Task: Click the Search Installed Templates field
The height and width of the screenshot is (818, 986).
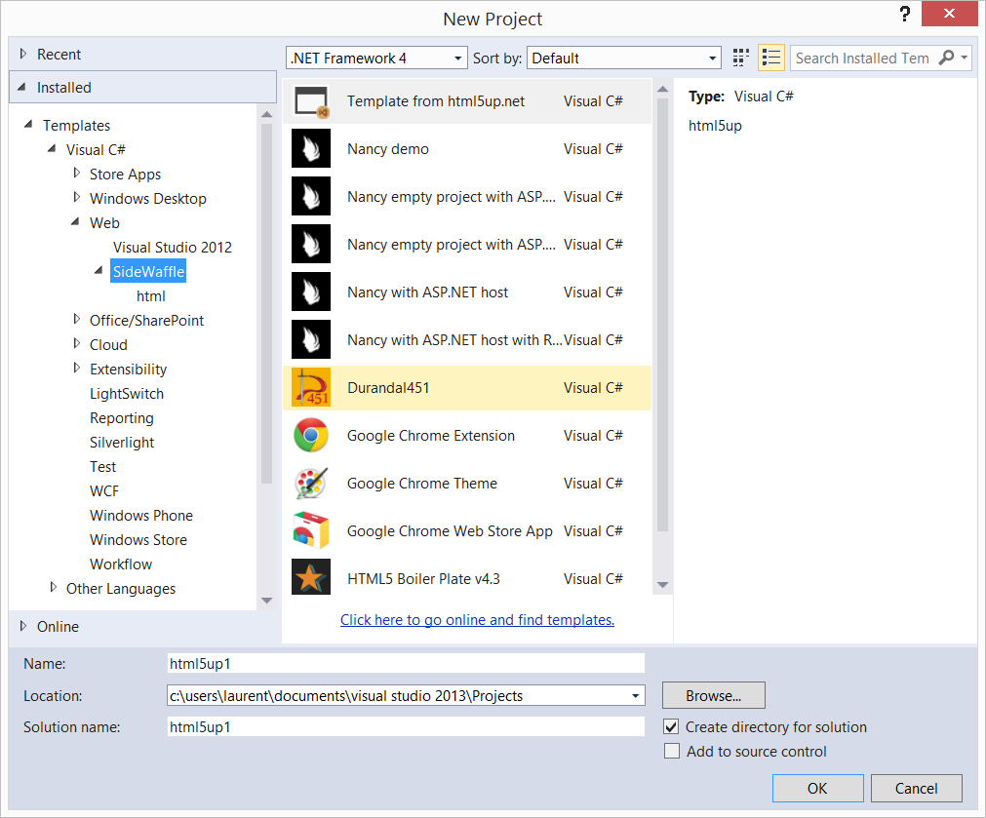Action: coord(863,58)
